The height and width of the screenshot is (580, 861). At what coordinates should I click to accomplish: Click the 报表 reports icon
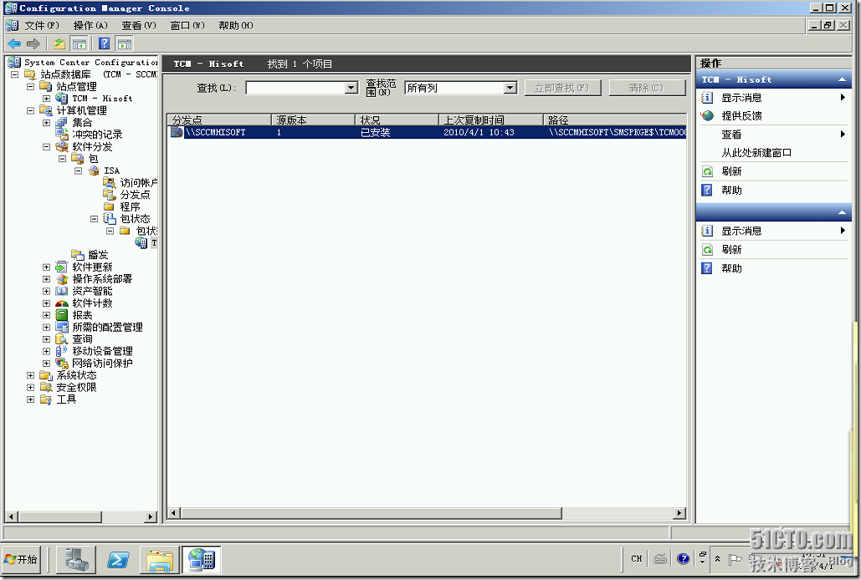(x=62, y=315)
